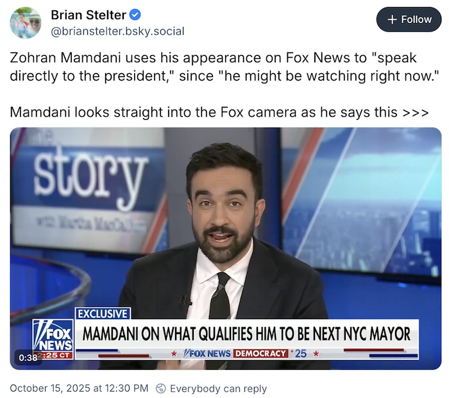Click the Everybody can reply icon
Image resolution: width=449 pixels, height=398 pixels.
(x=160, y=388)
